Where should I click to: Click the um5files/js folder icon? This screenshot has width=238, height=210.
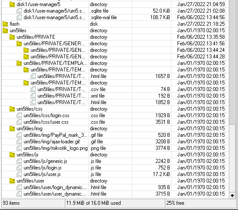tap(12, 155)
